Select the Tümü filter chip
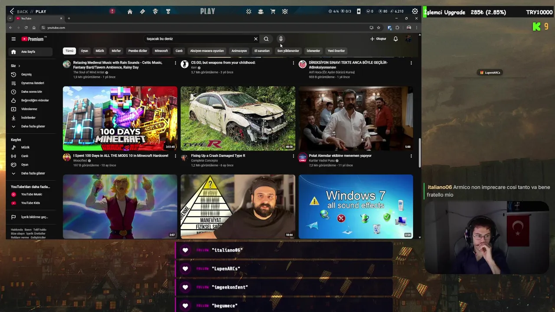555x312 pixels. click(69, 51)
